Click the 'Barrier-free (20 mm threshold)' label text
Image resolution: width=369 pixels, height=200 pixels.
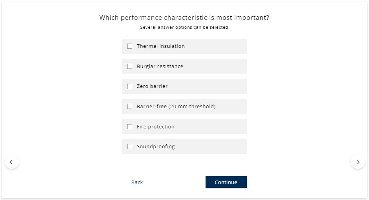[x=176, y=107]
